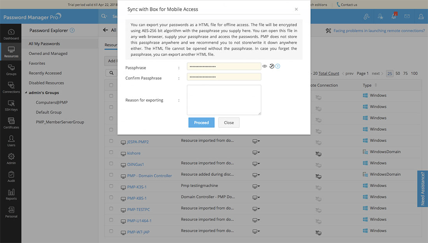Select Recently Accessed in Password Explorer
Viewport: 428px width, 243px height.
pos(45,73)
